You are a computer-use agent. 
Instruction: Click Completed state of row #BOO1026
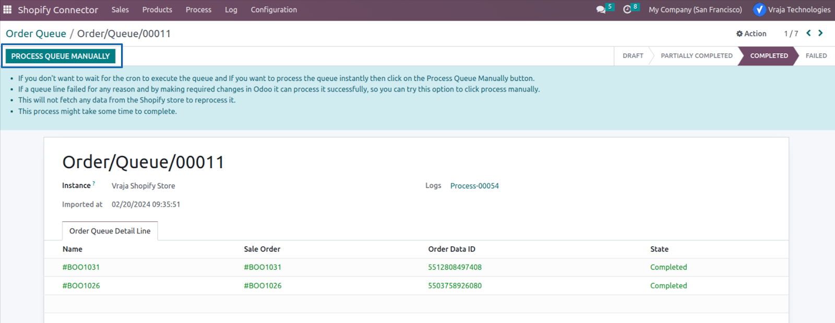[x=669, y=286]
